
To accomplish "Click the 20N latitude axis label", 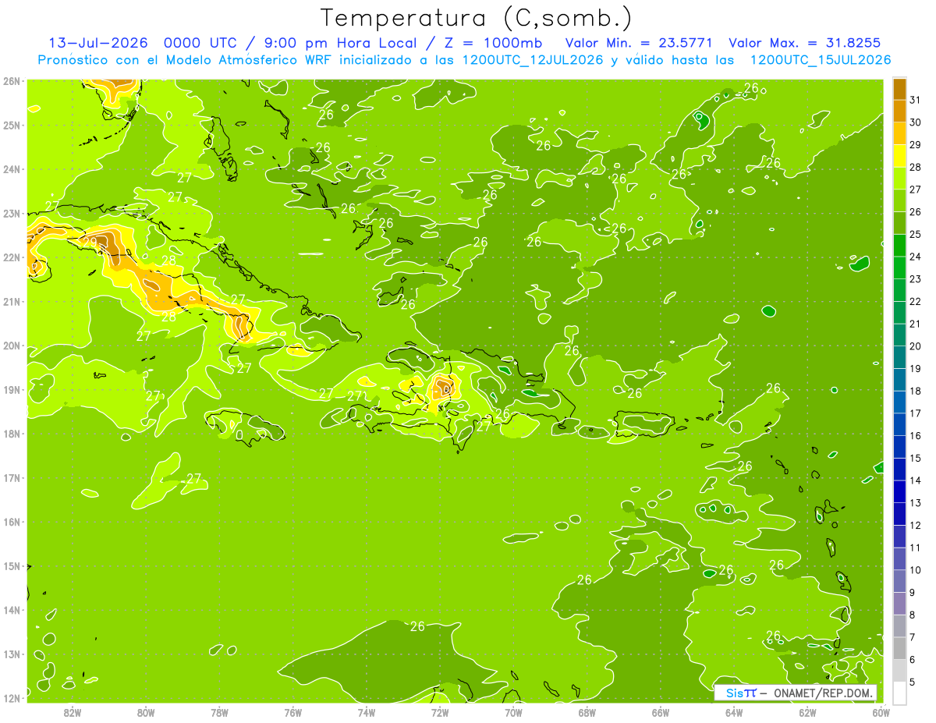I will tap(12, 346).
